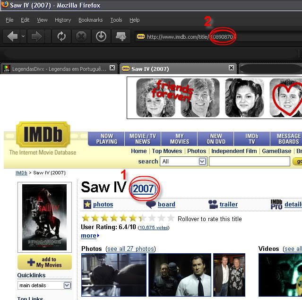The image size is (302, 300).
Task: Open NEW ON DVD navigation button
Action: point(216,139)
